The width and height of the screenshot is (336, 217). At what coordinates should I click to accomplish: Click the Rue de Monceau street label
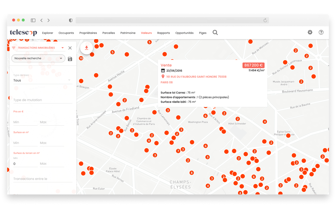(x=260, y=49)
